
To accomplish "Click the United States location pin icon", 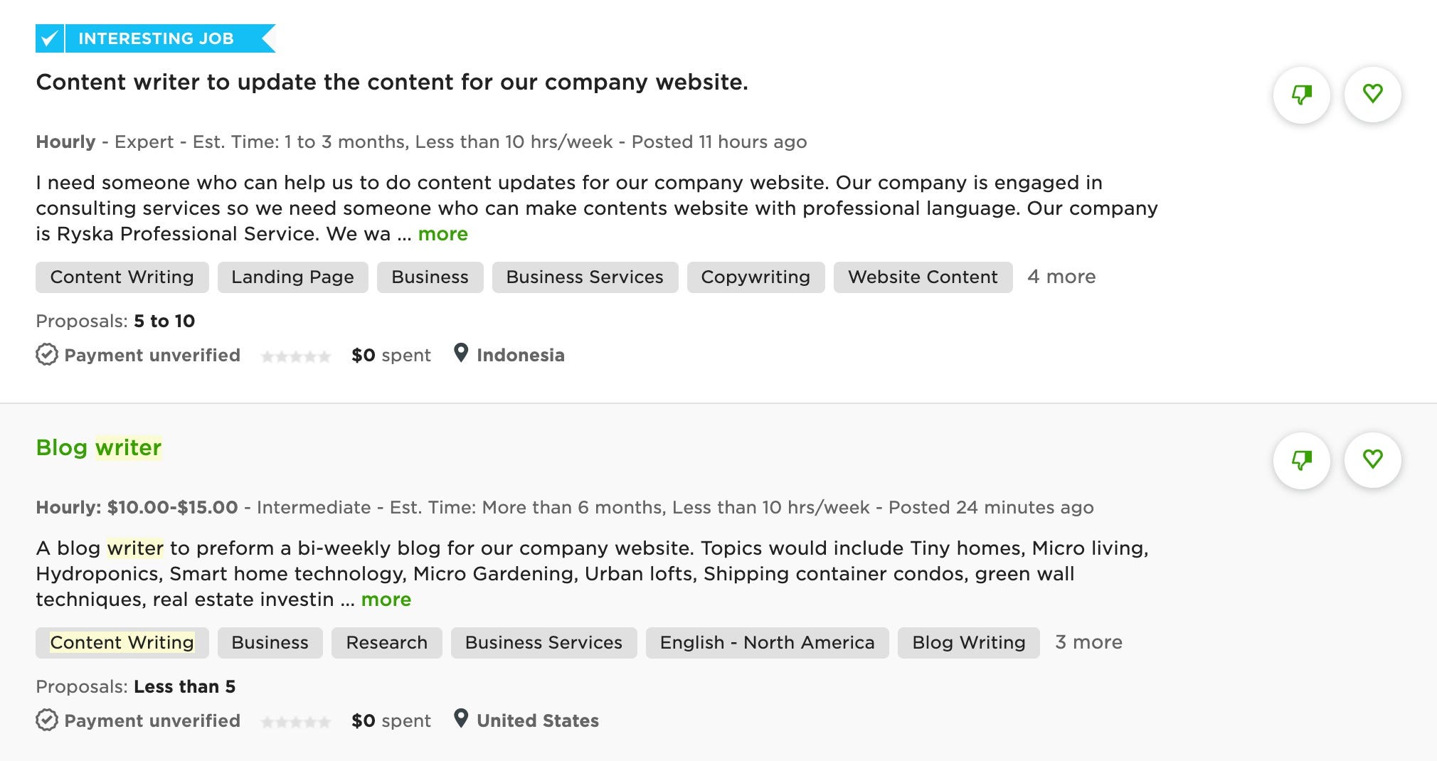I will click(462, 719).
